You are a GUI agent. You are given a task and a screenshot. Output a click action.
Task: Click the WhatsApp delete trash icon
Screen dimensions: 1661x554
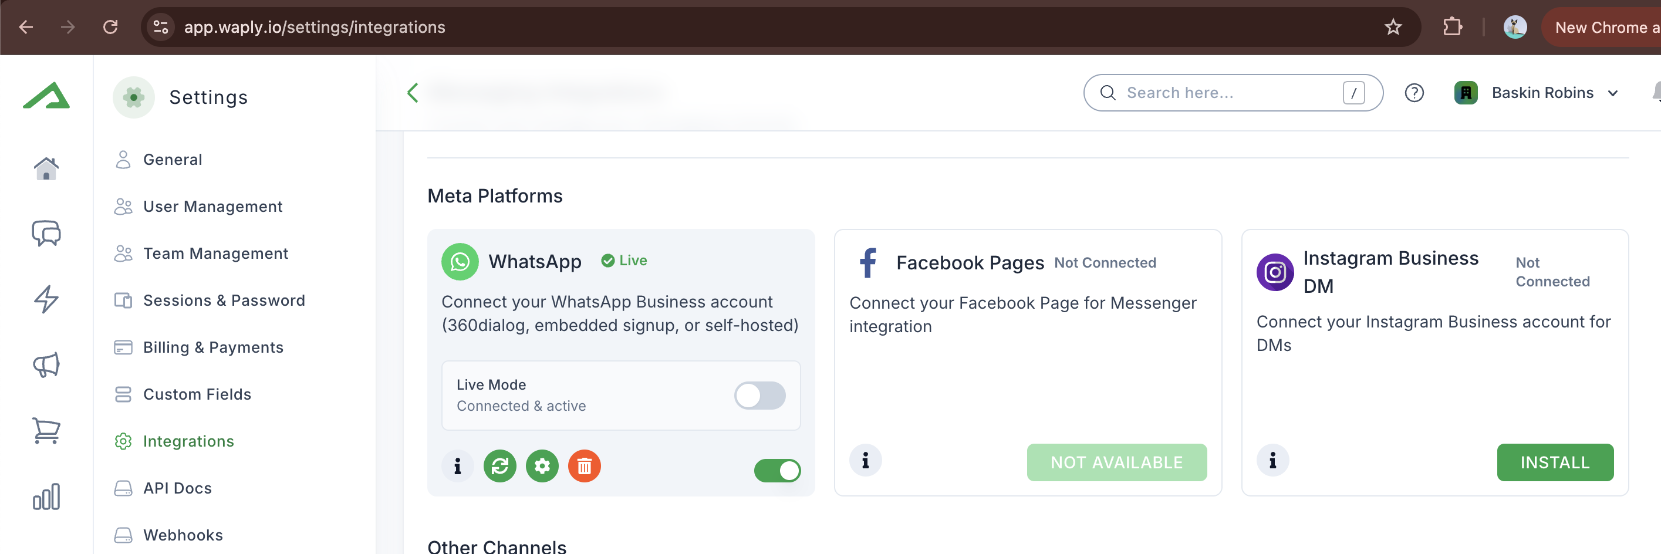[x=584, y=465]
